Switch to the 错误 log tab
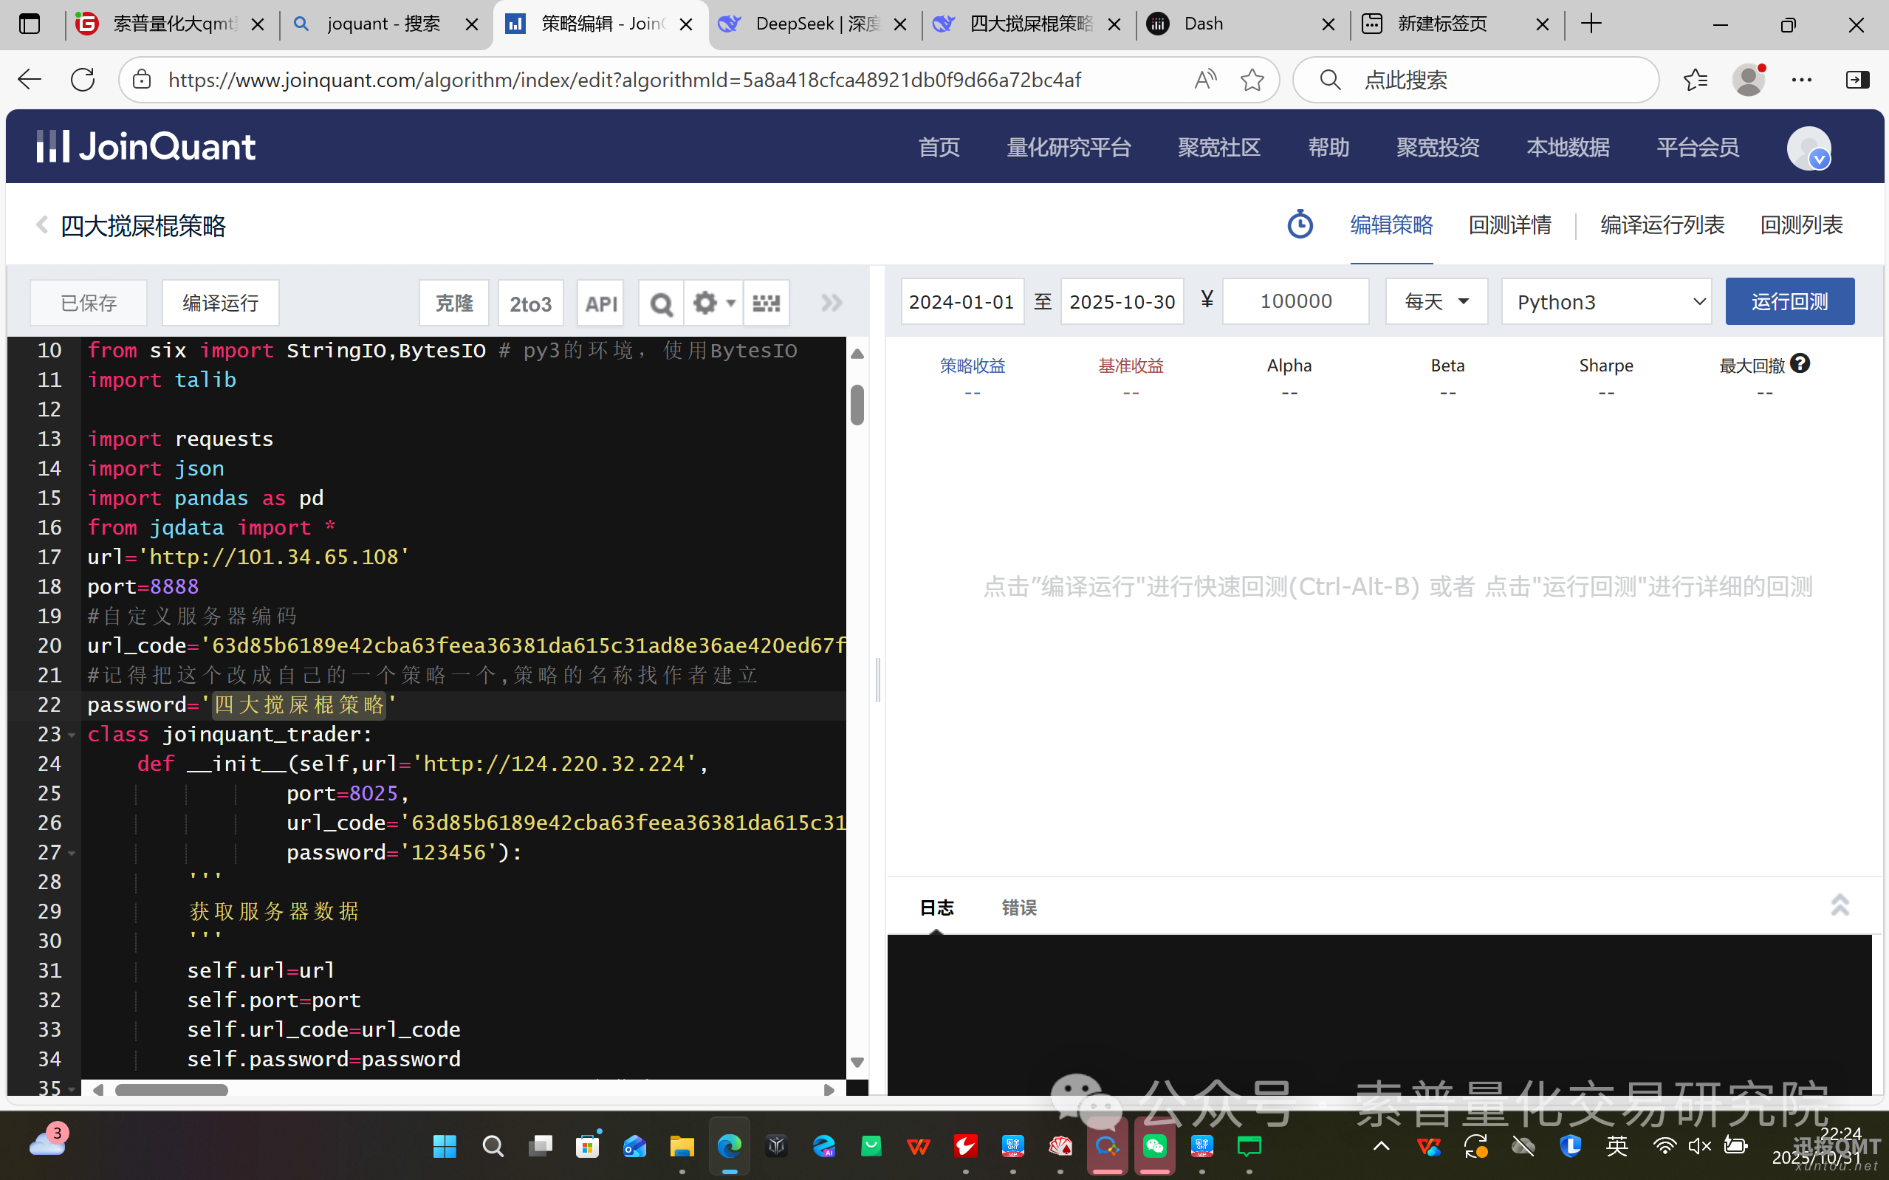The image size is (1889, 1180). pos(1018,908)
